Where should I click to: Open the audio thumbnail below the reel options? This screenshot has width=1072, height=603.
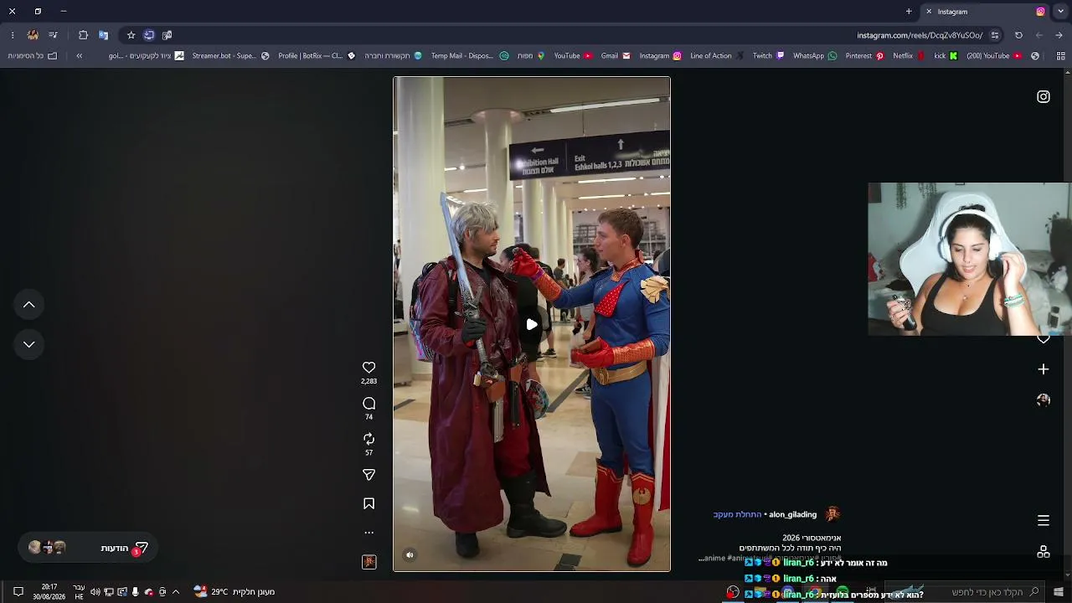(x=368, y=562)
